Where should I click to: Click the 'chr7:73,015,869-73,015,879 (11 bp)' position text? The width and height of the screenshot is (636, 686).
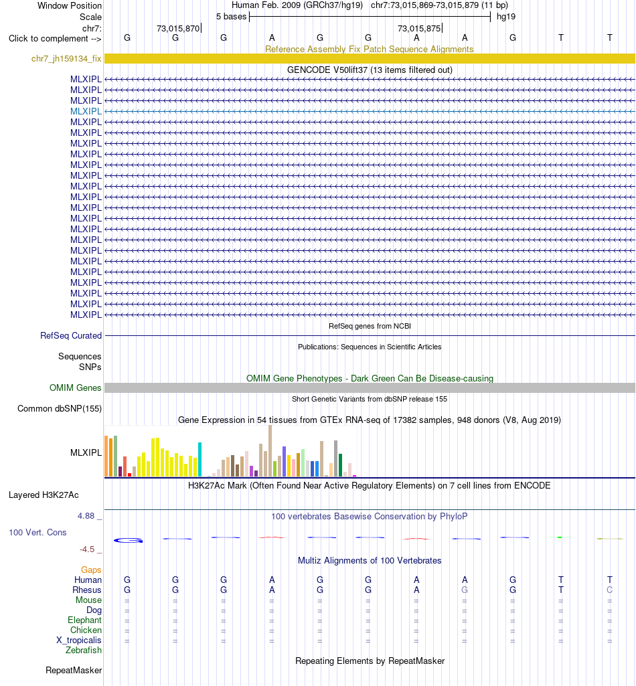(439, 5)
